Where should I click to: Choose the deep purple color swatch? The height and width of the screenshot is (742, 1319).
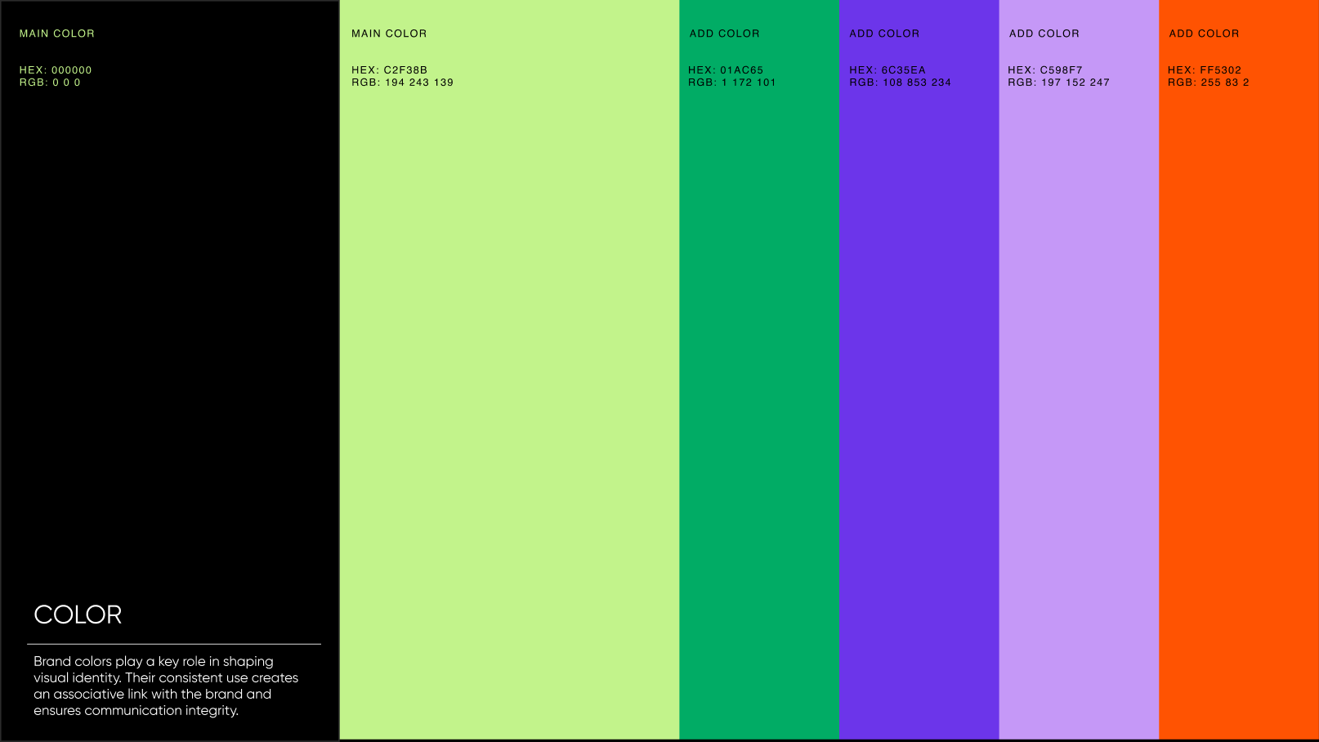tap(919, 369)
